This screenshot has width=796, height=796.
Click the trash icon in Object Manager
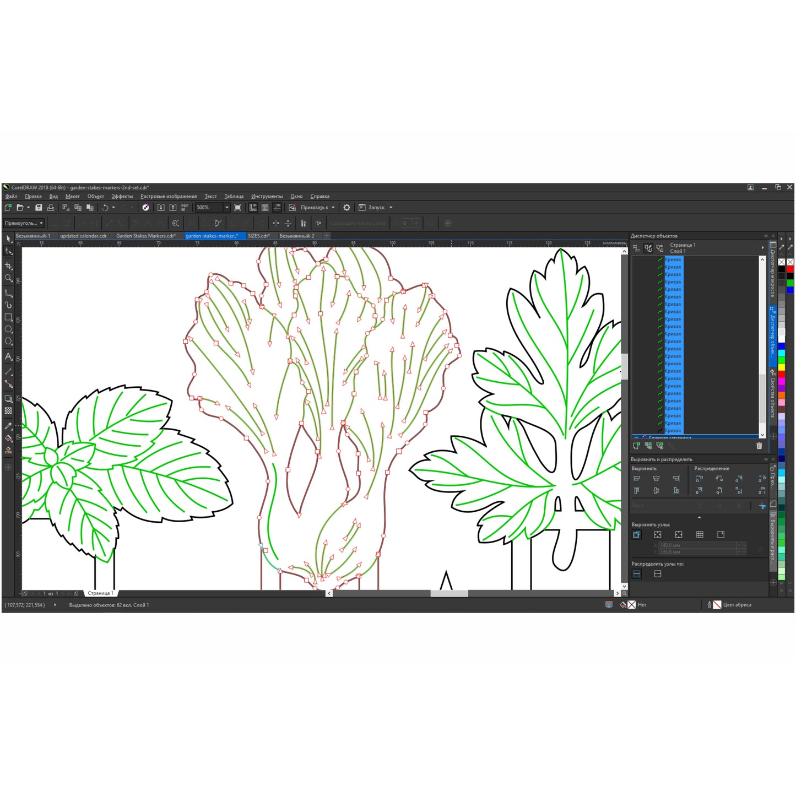tap(759, 446)
